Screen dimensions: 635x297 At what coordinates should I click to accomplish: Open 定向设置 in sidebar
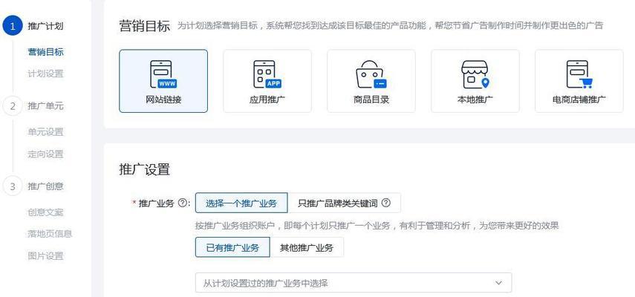[45, 154]
